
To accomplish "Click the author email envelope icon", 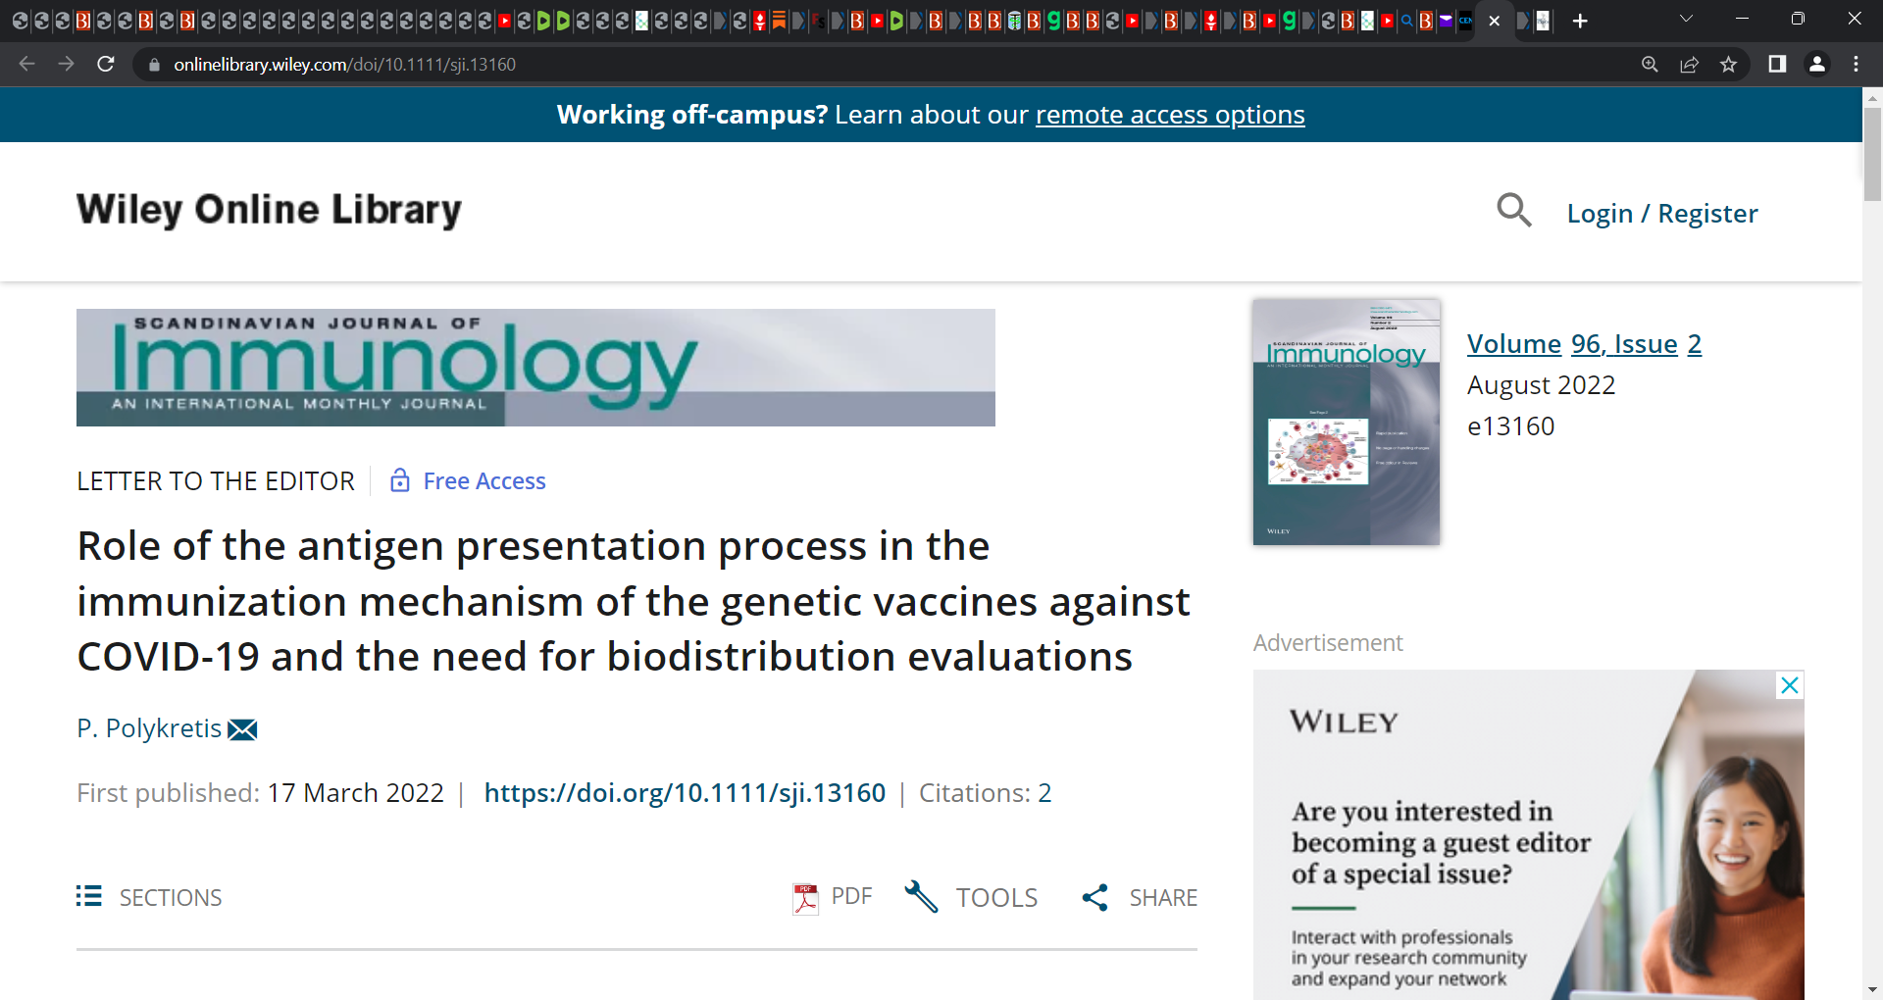I will point(242,729).
